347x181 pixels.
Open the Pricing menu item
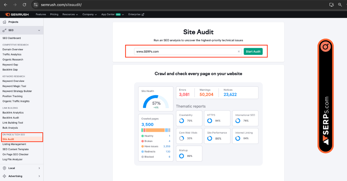[x=54, y=14]
